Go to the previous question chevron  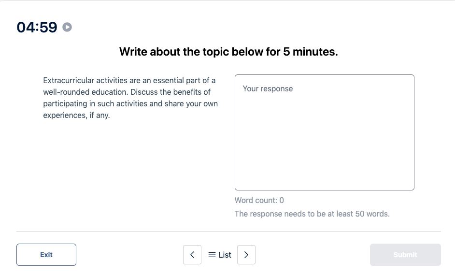pyautogui.click(x=192, y=255)
